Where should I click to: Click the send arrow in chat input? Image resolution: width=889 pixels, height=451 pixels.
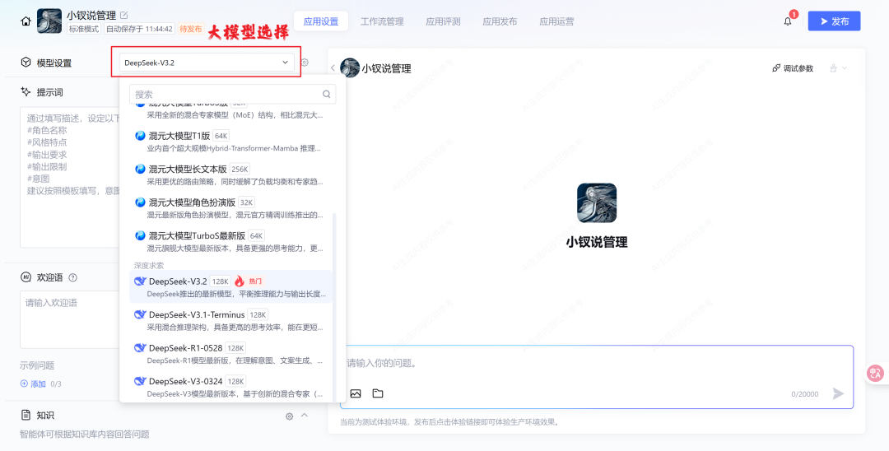838,393
